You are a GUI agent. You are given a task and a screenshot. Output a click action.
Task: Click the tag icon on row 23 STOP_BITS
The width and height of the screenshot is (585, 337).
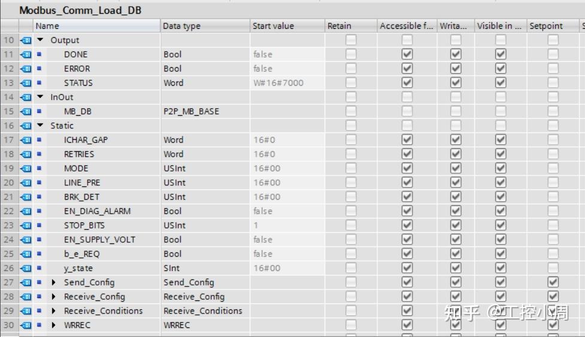click(x=26, y=225)
